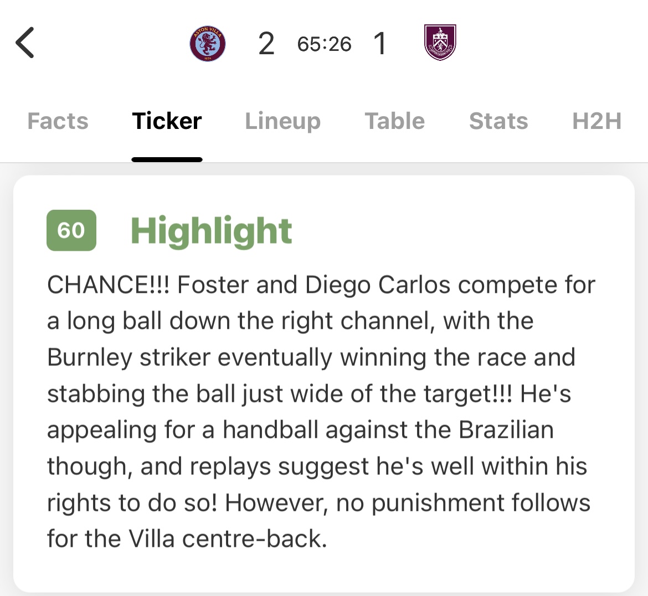Show the Stats tab
The width and height of the screenshot is (648, 596).
(x=498, y=121)
